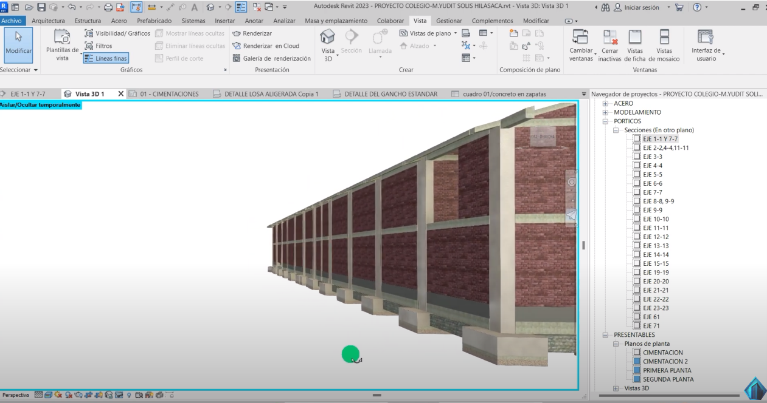The image size is (767, 403).
Task: Collapse the PORTICOS tree node
Action: pos(606,121)
